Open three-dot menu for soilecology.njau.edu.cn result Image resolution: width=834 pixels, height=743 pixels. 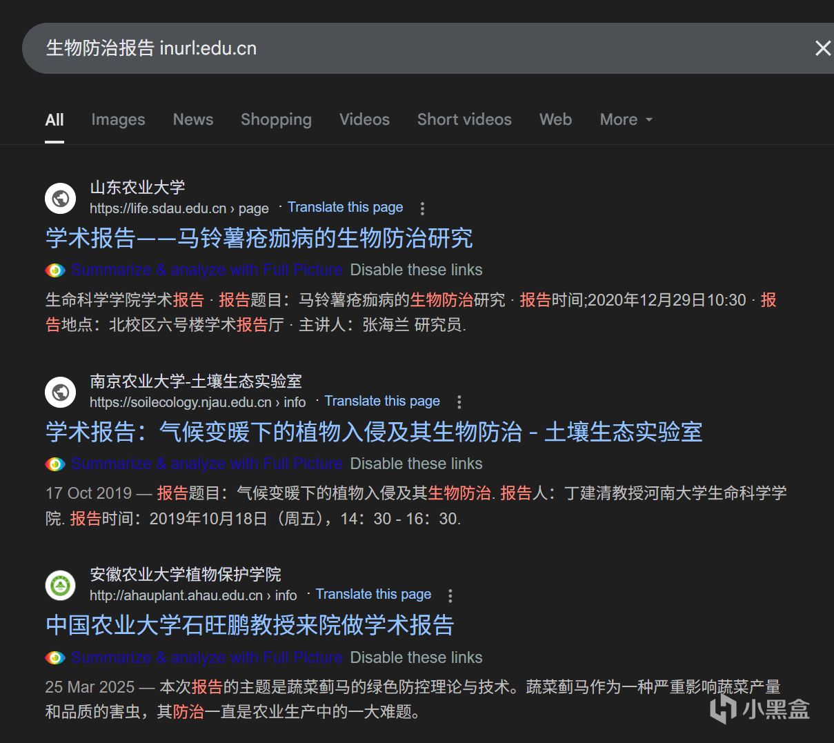tap(459, 402)
